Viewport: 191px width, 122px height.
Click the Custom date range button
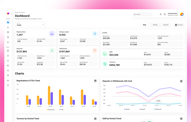[179, 25]
